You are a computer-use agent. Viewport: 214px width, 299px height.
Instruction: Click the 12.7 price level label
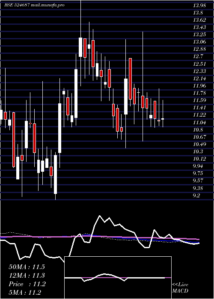(x=198, y=56)
